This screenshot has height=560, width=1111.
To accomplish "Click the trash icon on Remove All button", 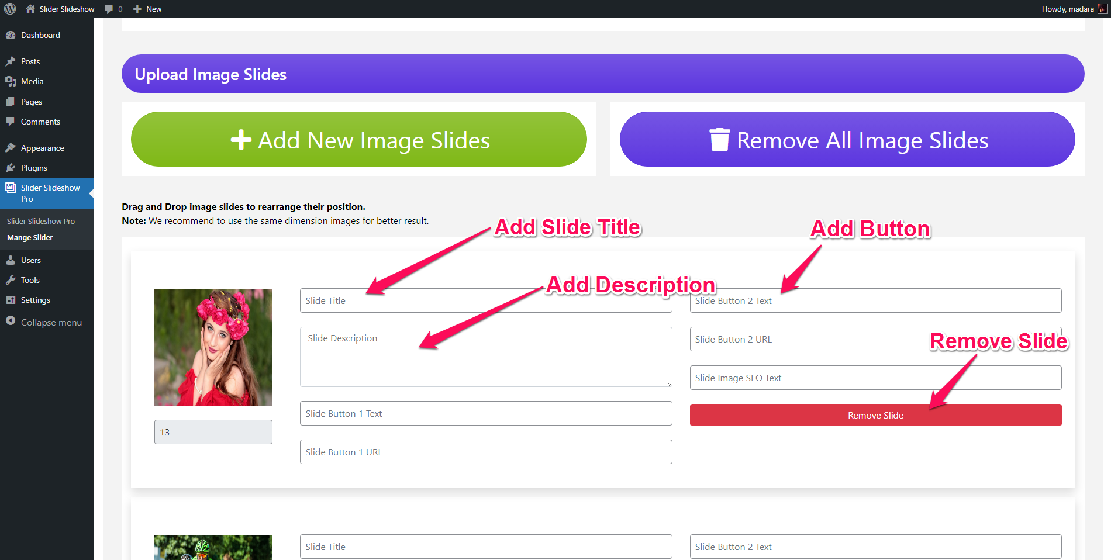I will [719, 140].
